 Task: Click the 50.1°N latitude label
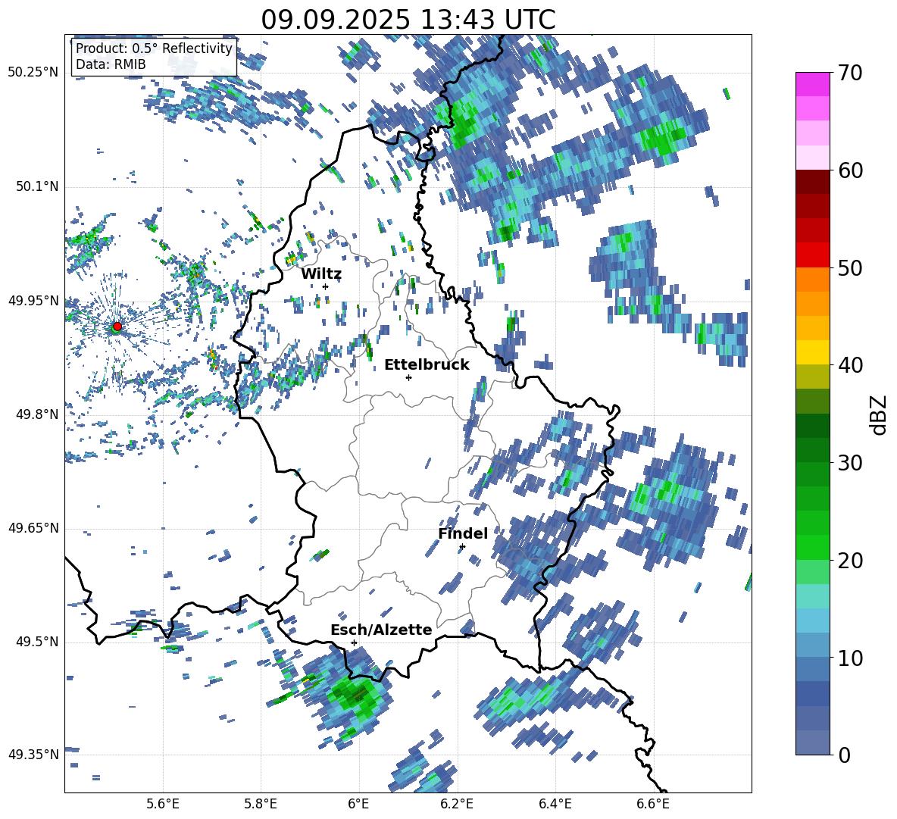coord(36,186)
